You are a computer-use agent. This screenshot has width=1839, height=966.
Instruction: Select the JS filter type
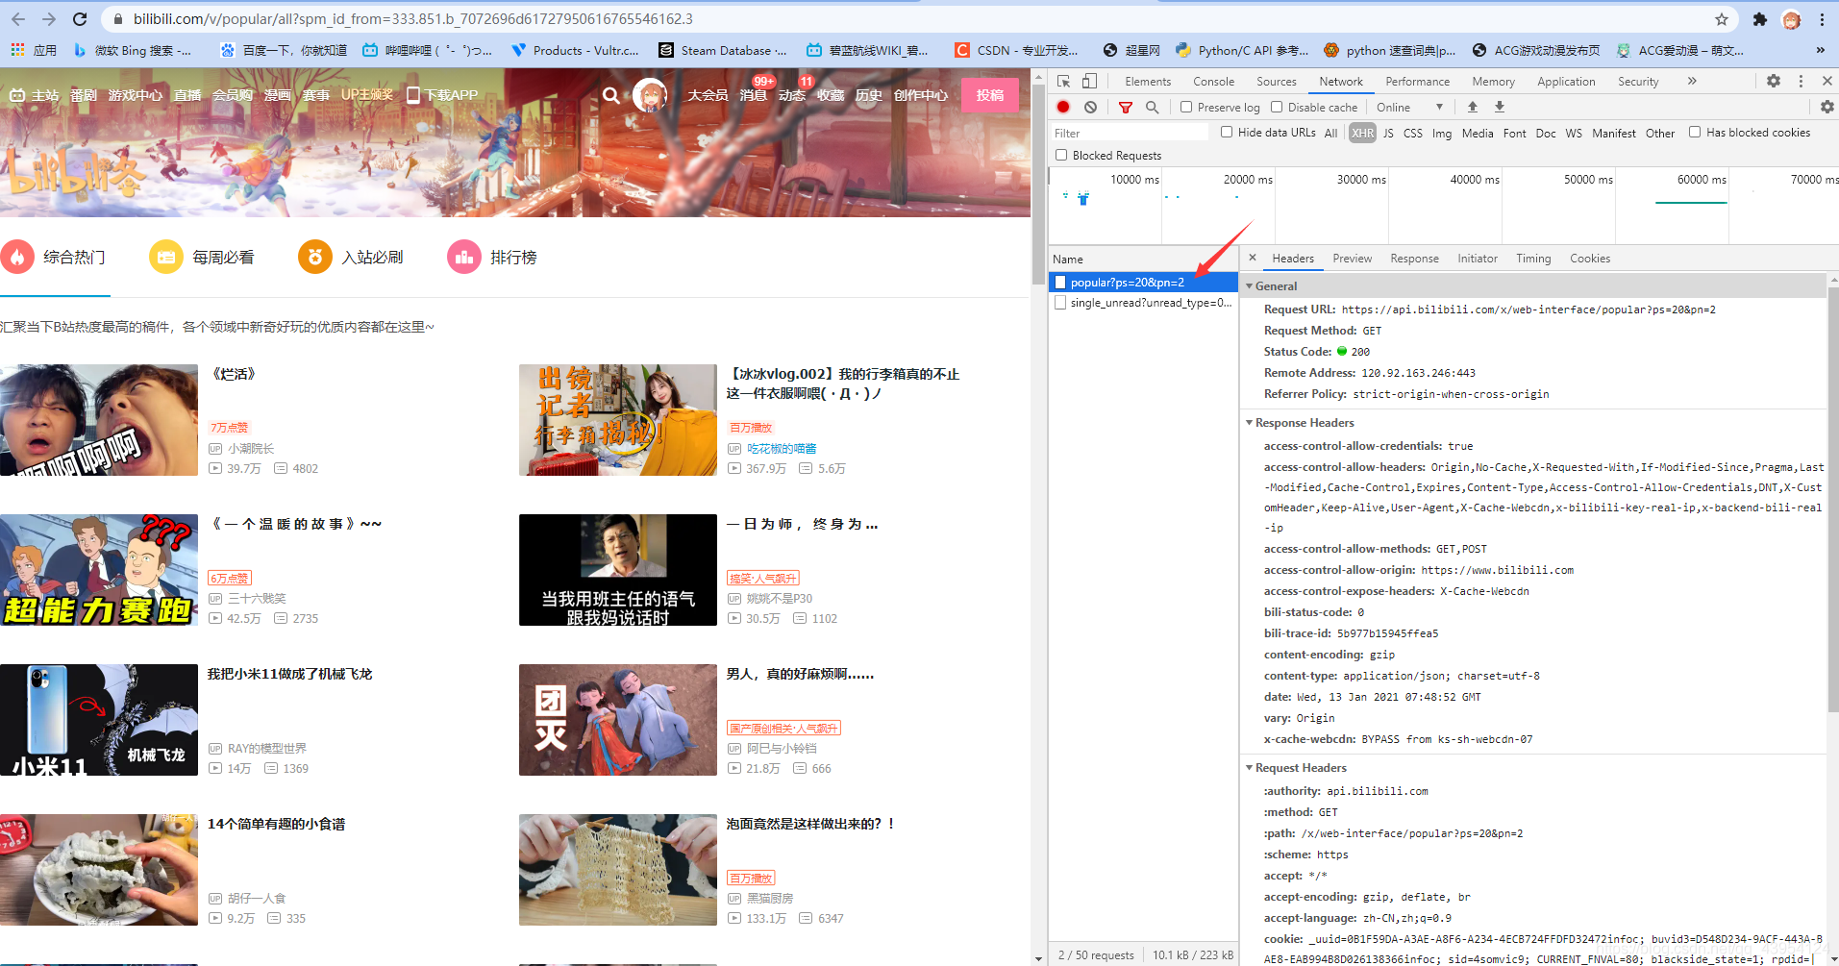point(1388,133)
